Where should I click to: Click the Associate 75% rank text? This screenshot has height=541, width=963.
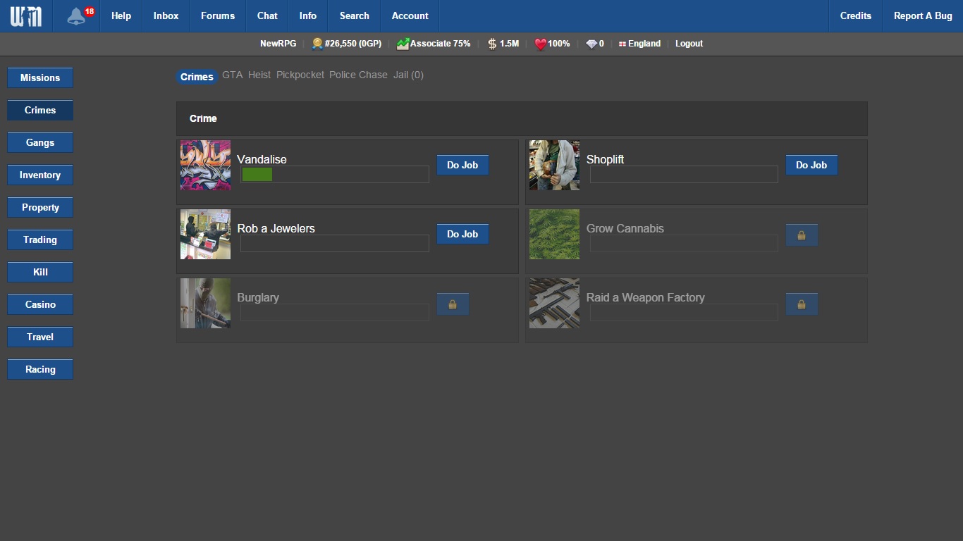point(440,44)
